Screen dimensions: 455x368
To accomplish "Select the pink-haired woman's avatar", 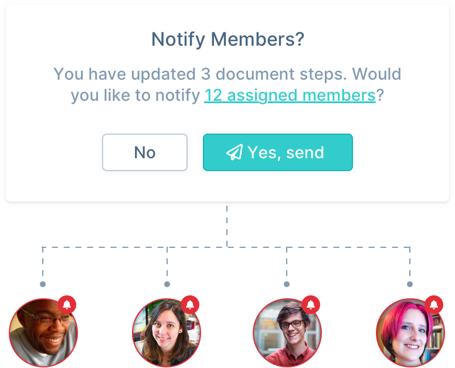I will (410, 332).
